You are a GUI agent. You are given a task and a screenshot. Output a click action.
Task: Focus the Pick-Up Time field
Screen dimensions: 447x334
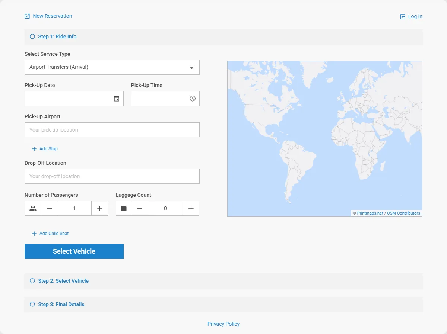coord(165,99)
